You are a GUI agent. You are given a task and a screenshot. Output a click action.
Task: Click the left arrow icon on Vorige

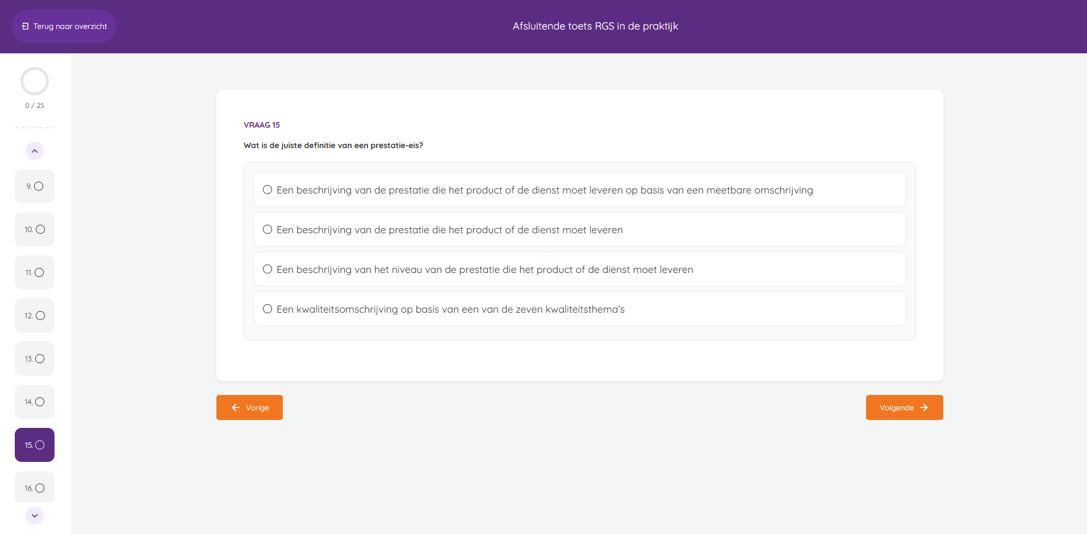(236, 407)
